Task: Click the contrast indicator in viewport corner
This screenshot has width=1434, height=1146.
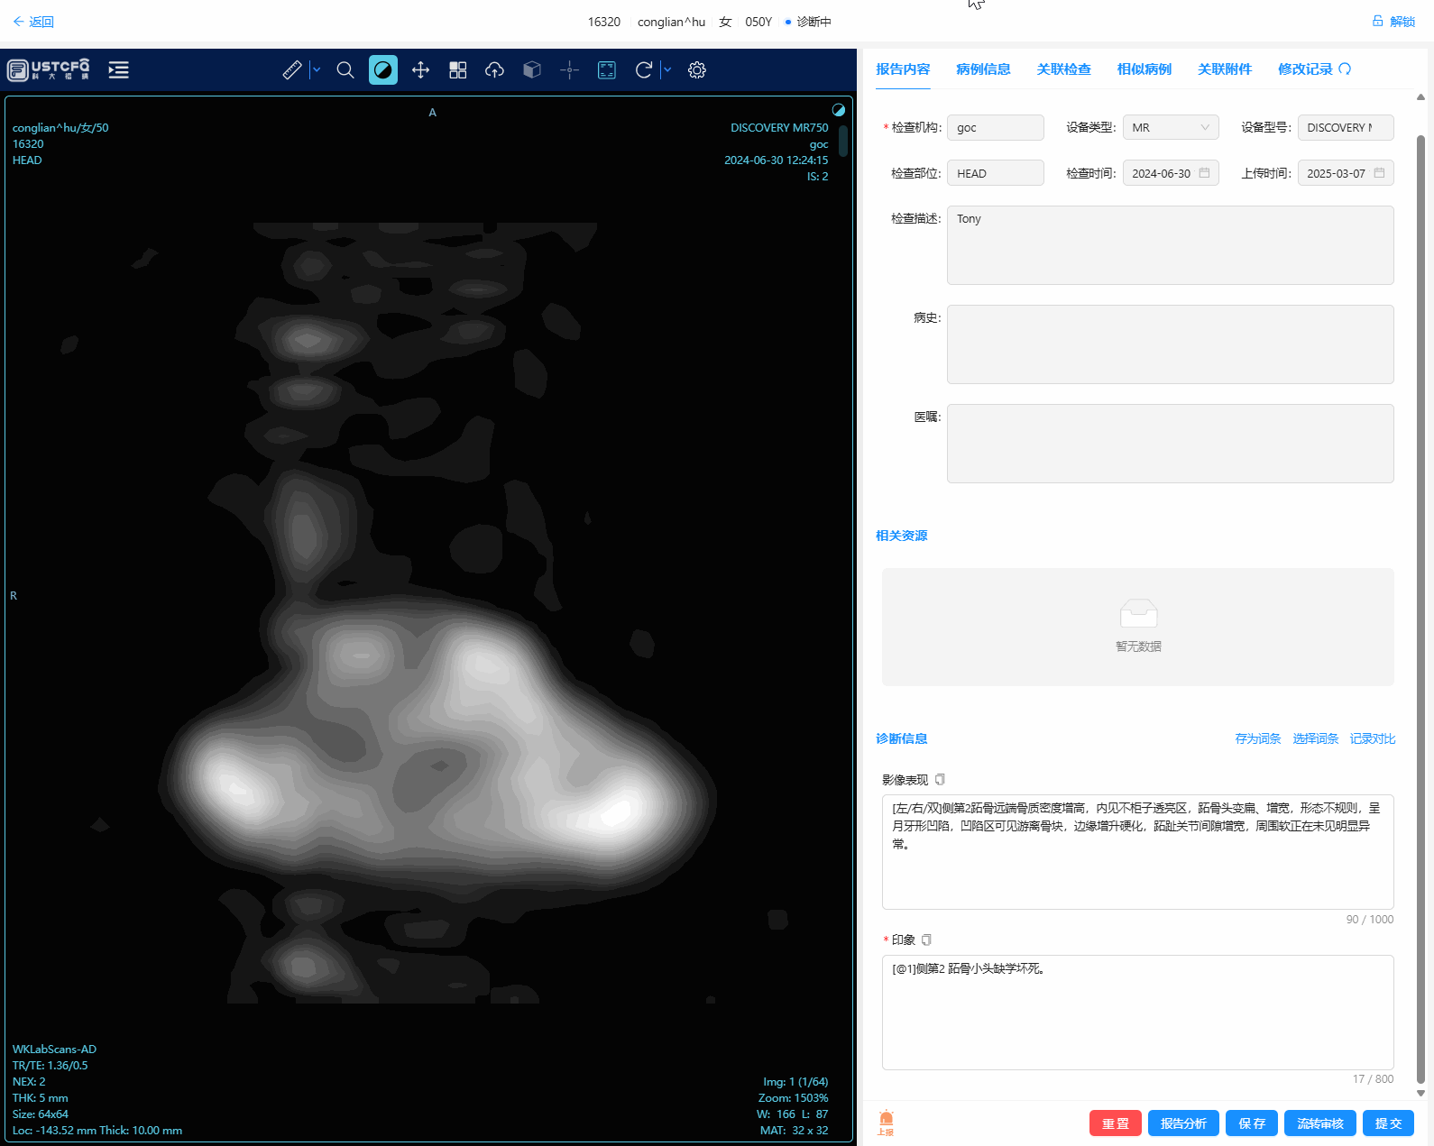Action: (x=839, y=110)
